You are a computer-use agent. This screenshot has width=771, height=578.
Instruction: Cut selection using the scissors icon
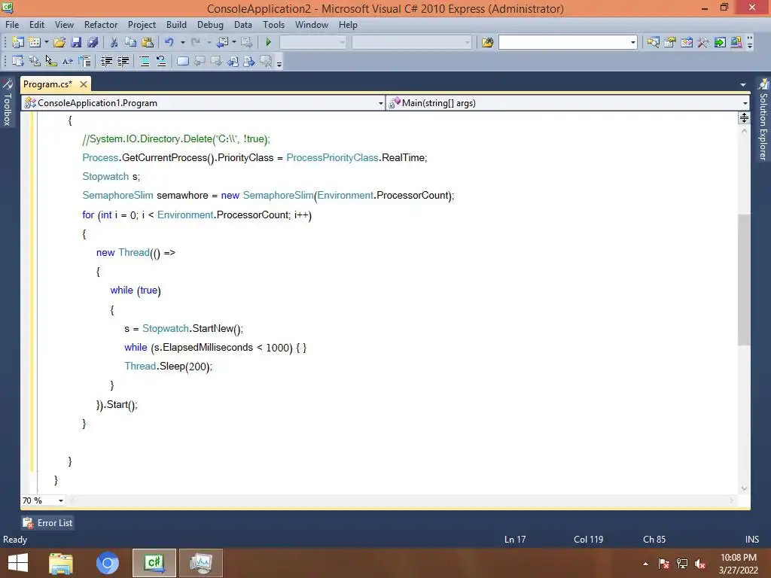point(114,42)
